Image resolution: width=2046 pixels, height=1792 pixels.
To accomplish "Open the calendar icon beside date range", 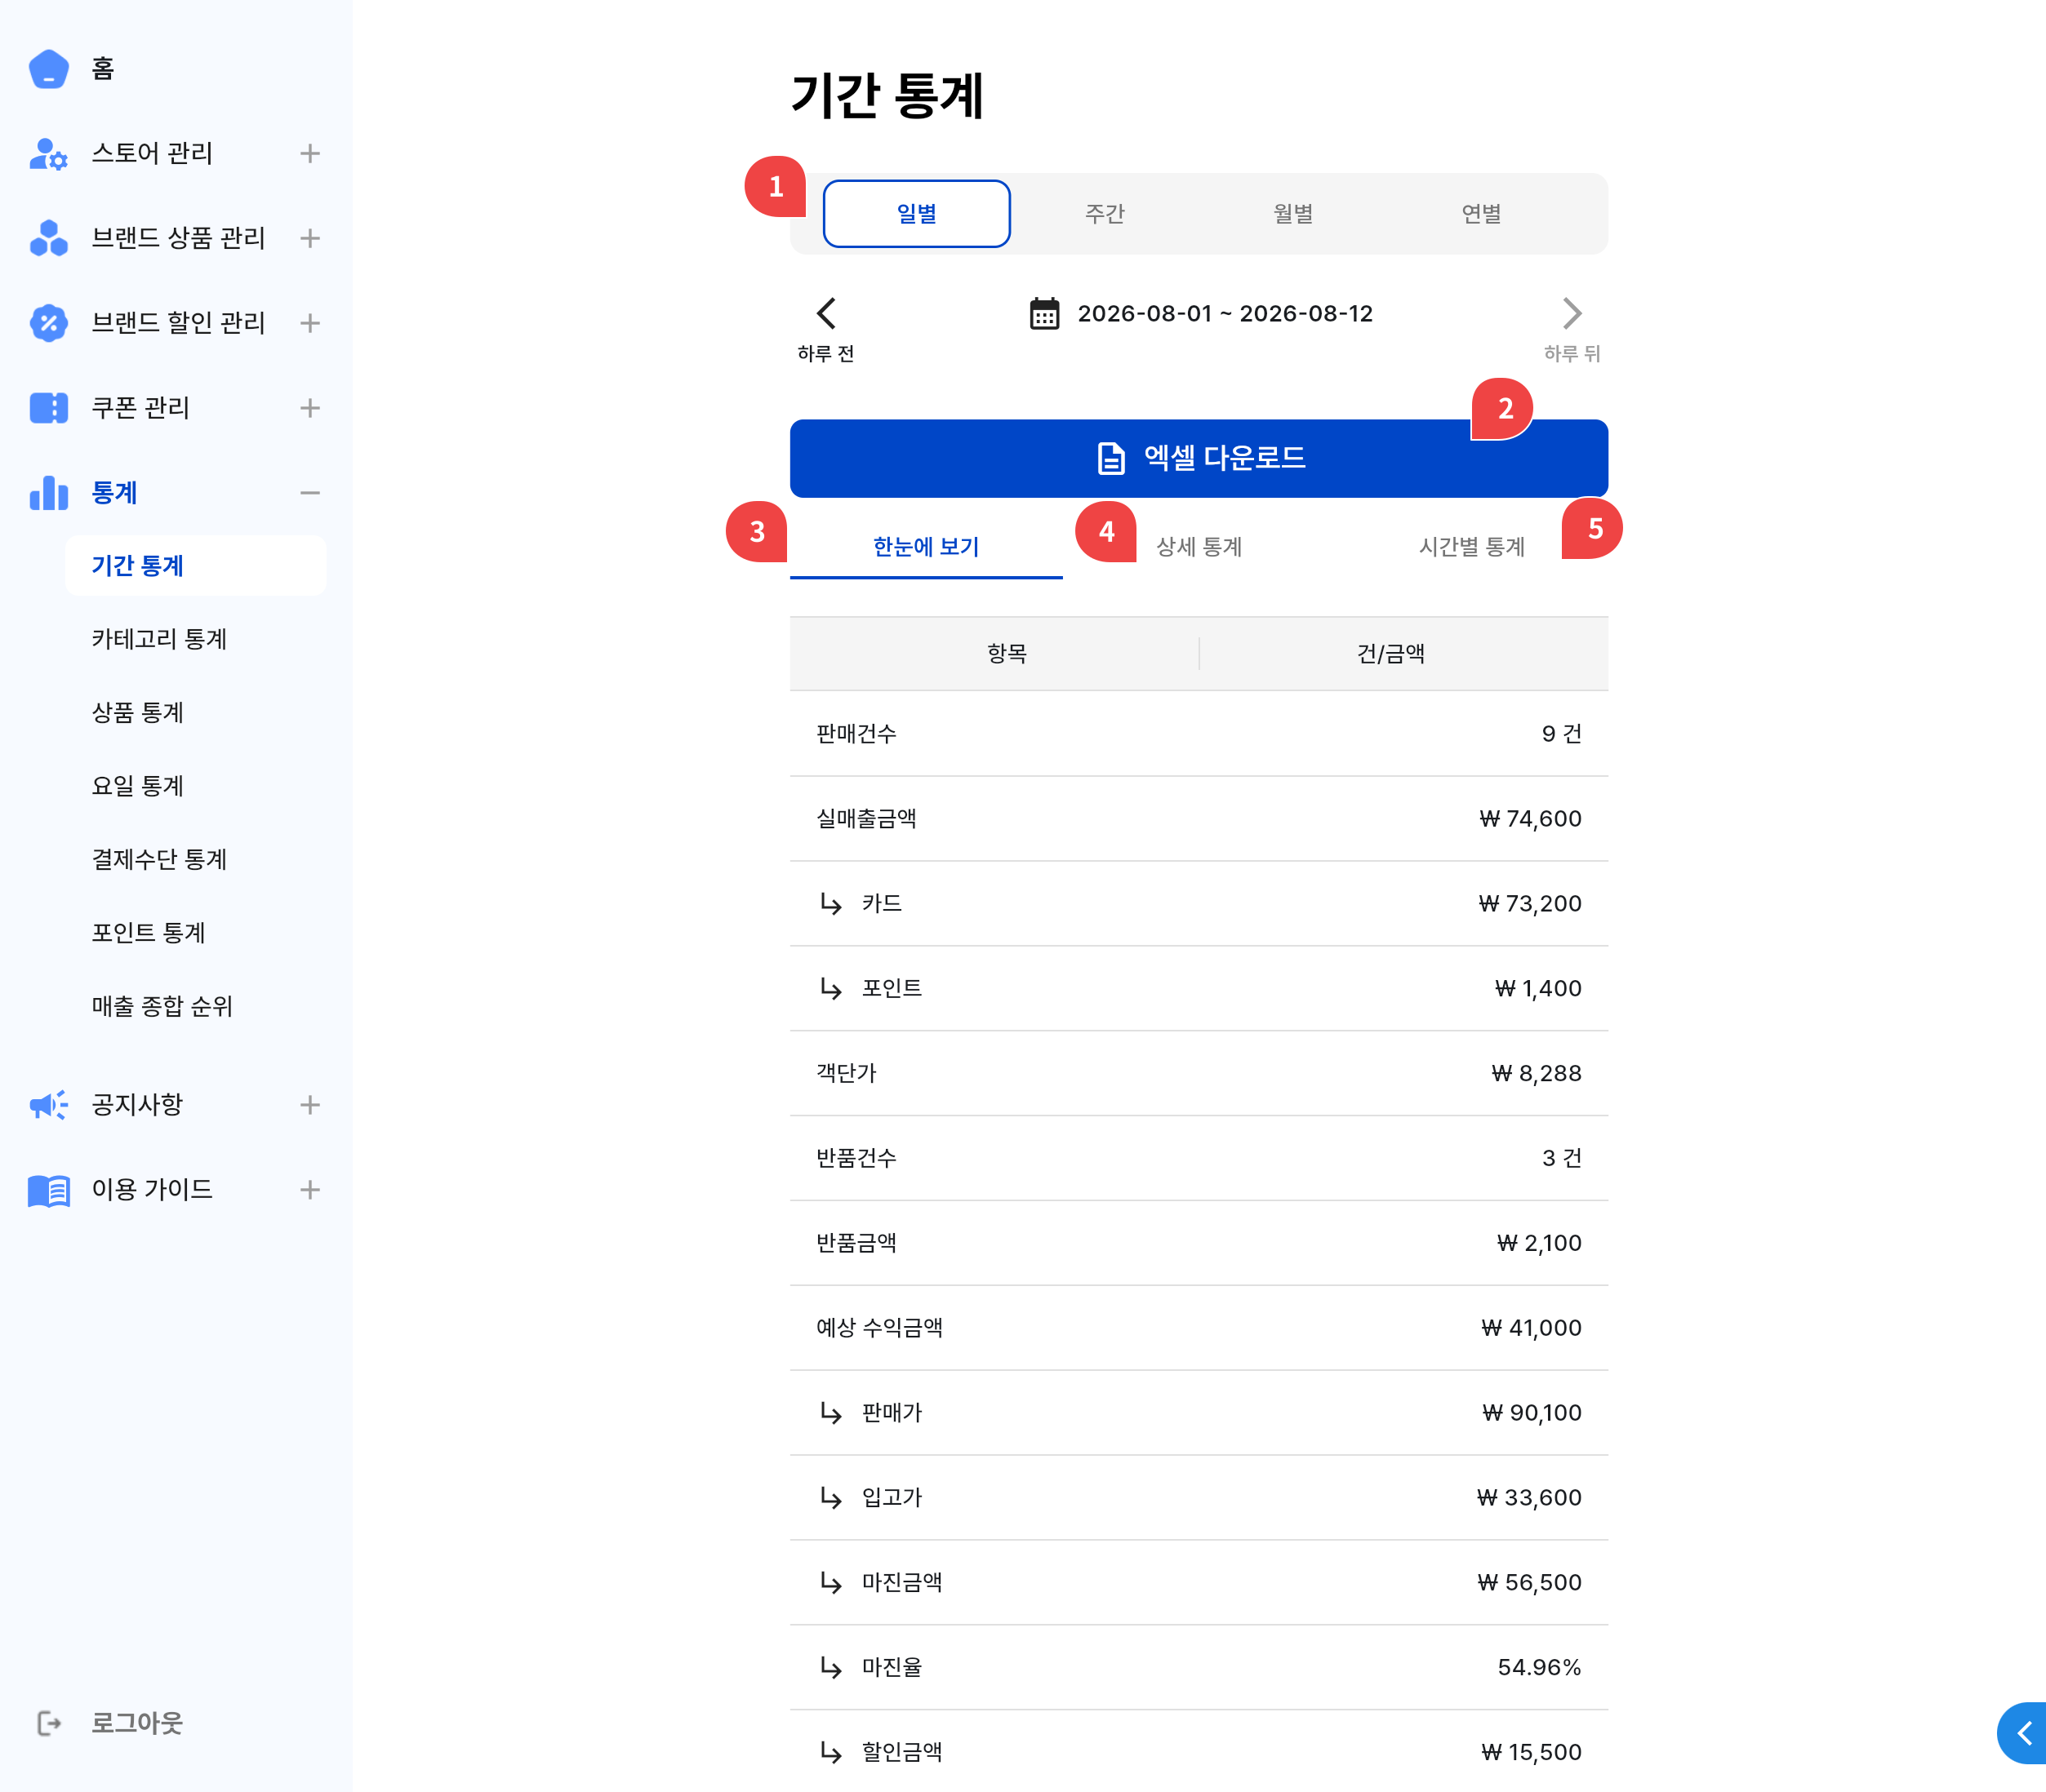I will (1044, 314).
